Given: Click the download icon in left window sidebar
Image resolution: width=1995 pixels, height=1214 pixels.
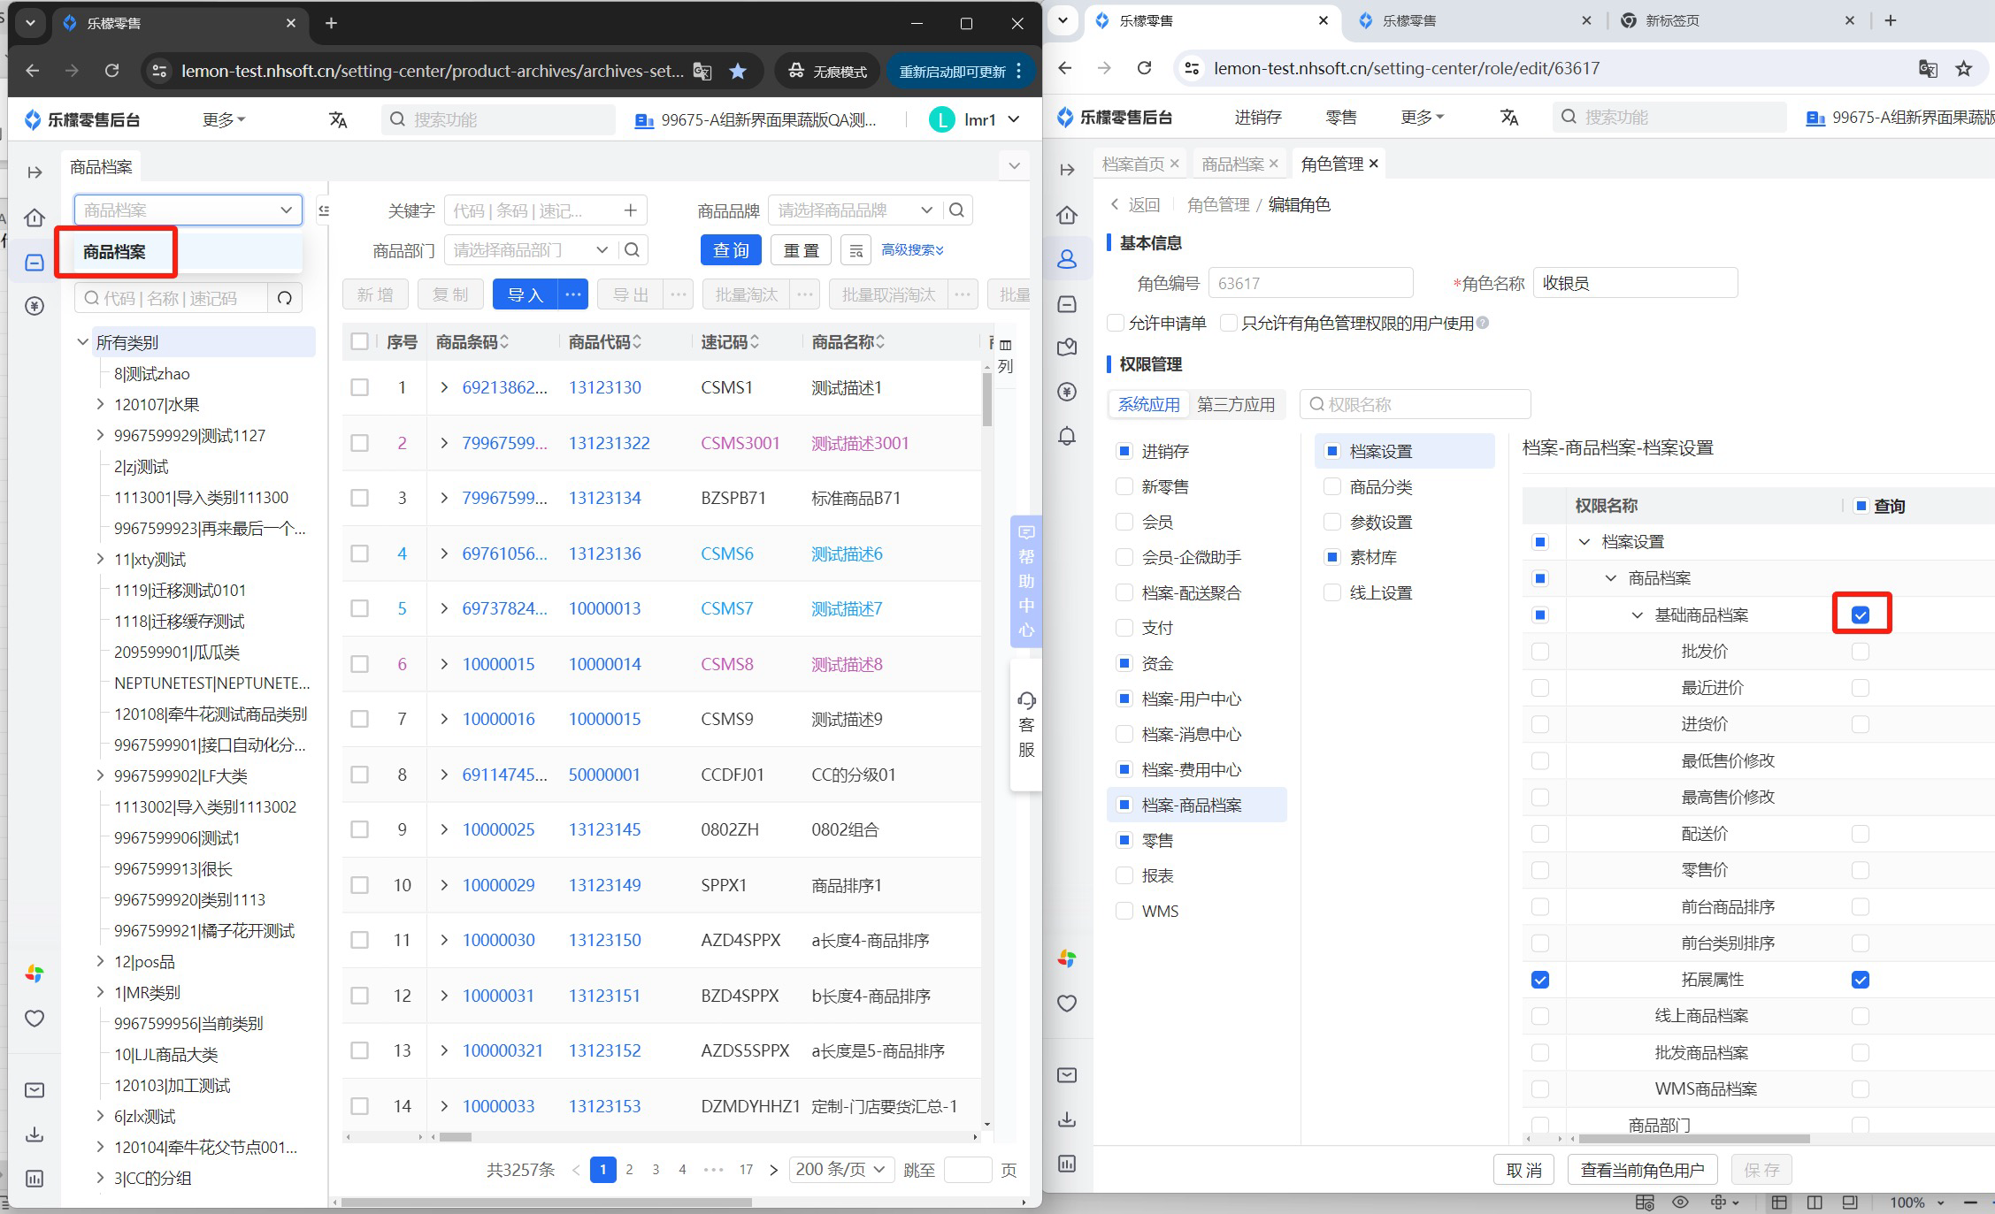Looking at the screenshot, I should coord(35,1134).
